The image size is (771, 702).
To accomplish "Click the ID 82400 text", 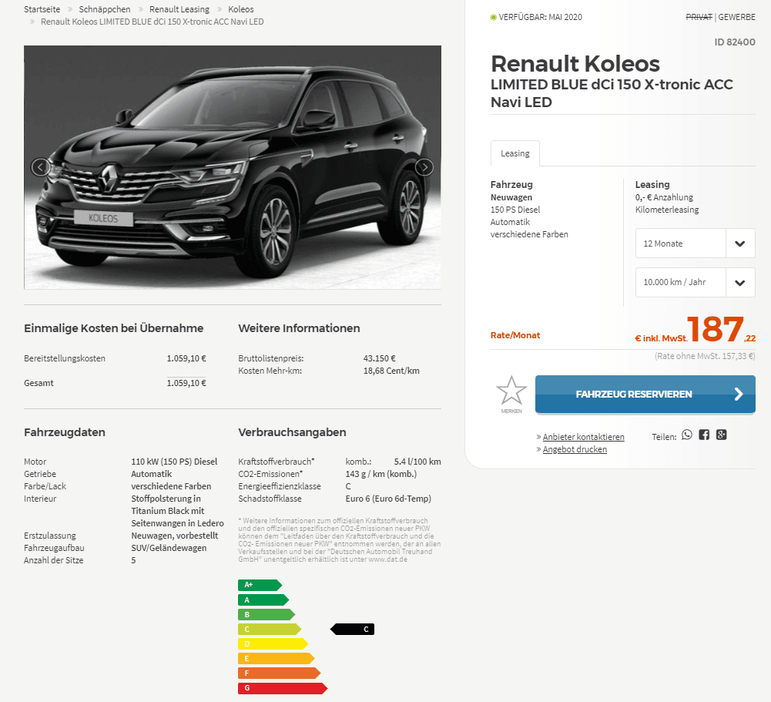I will (735, 42).
